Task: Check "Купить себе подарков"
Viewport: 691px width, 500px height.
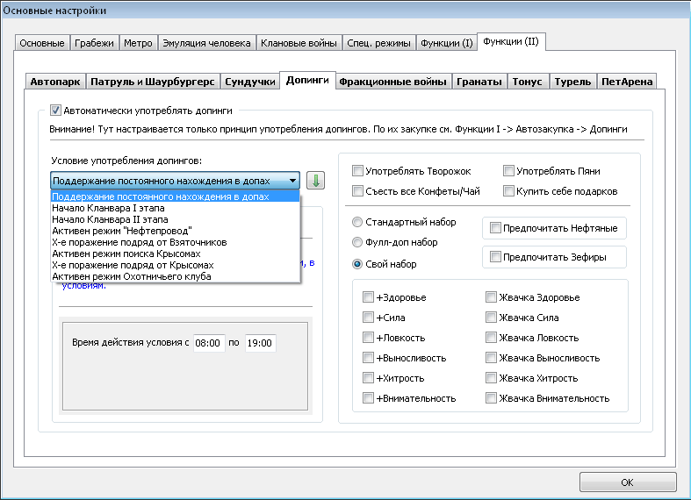Action: click(508, 191)
